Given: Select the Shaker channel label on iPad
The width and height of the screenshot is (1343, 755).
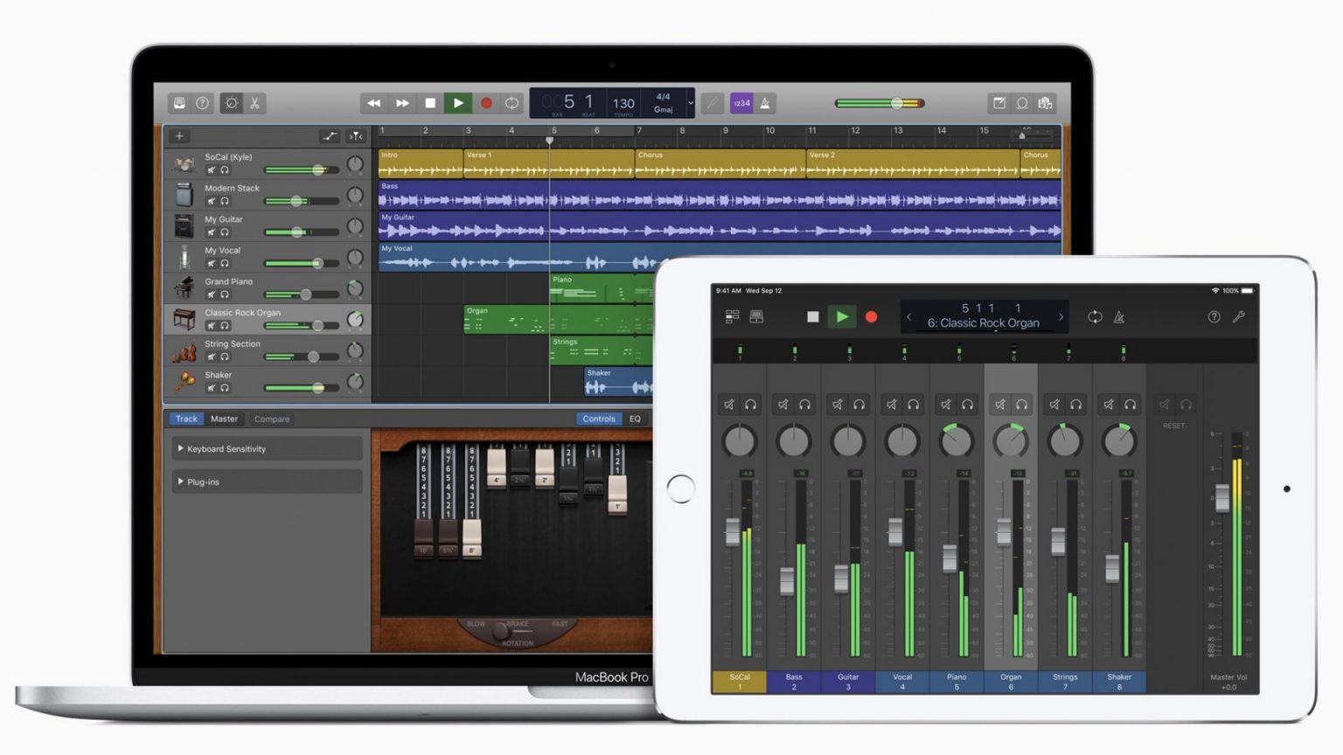Looking at the screenshot, I should pos(1119,682).
